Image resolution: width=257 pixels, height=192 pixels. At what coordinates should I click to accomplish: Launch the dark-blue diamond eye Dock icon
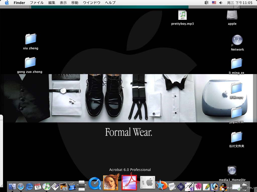180,186
